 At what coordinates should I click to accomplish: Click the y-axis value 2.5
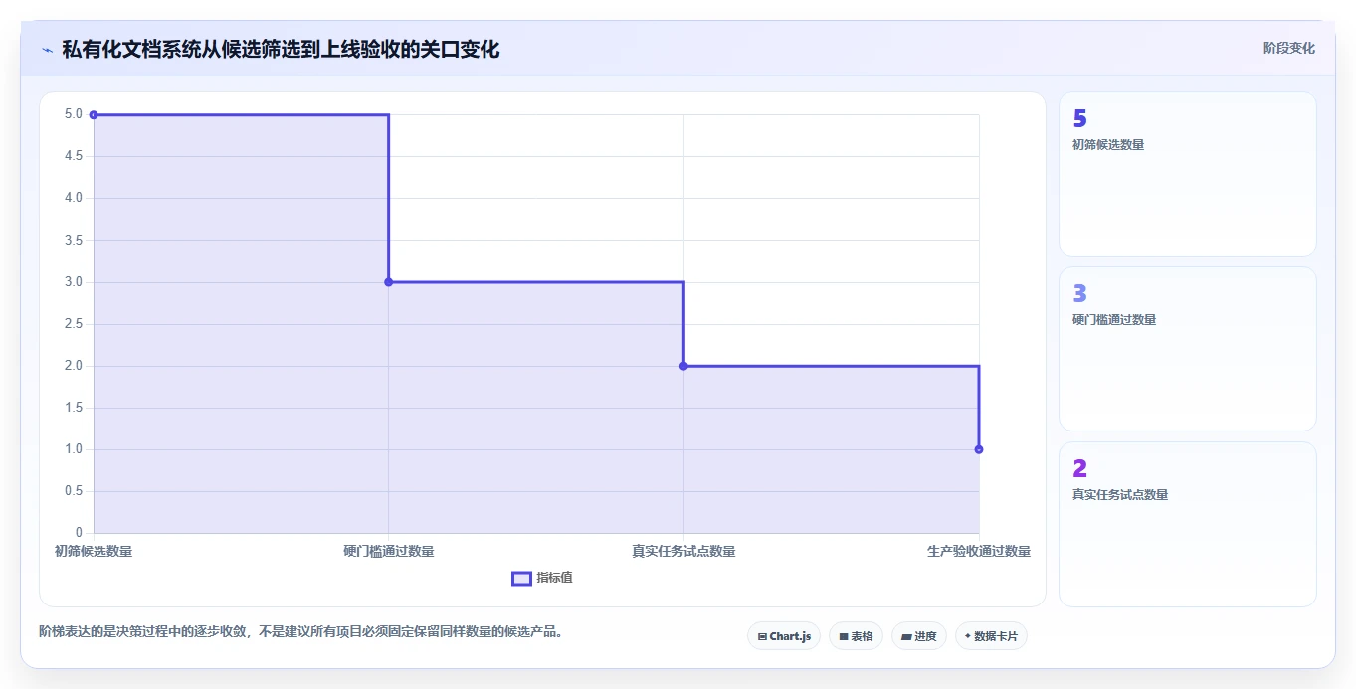tap(74, 324)
